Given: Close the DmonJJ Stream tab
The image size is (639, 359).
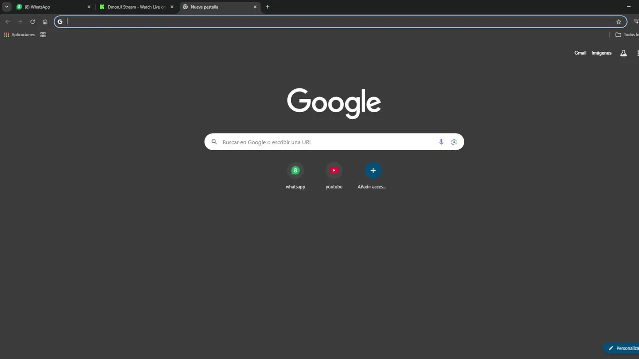Looking at the screenshot, I should (x=172, y=7).
